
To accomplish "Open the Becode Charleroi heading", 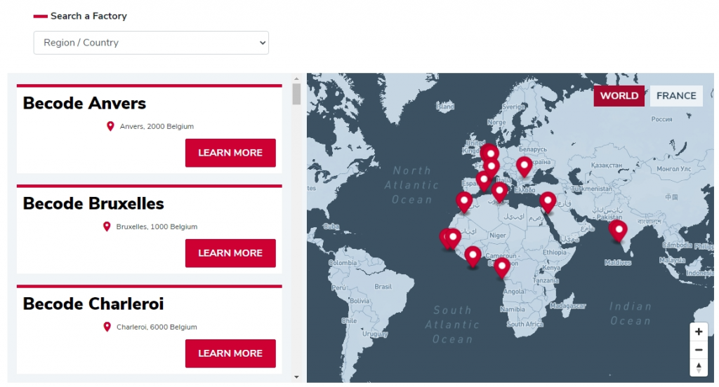I will (x=93, y=304).
